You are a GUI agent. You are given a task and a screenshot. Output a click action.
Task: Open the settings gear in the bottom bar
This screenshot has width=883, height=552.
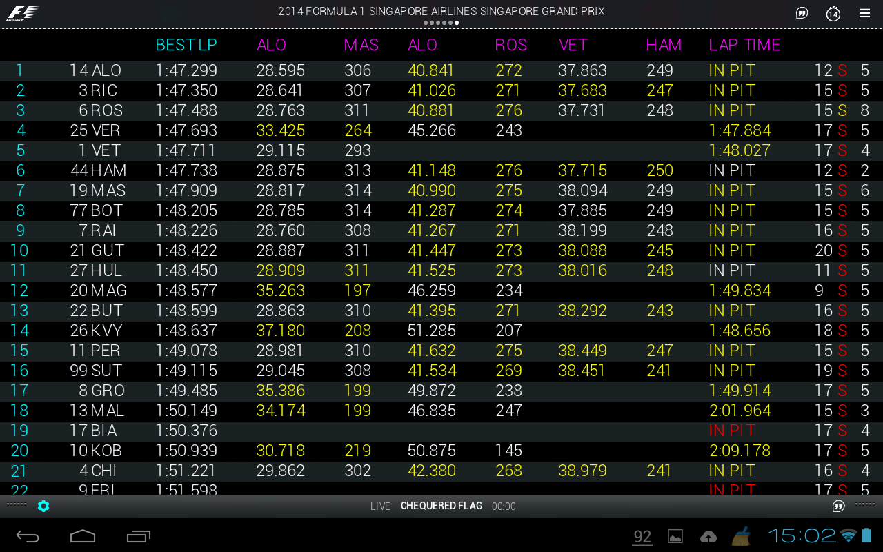point(43,506)
